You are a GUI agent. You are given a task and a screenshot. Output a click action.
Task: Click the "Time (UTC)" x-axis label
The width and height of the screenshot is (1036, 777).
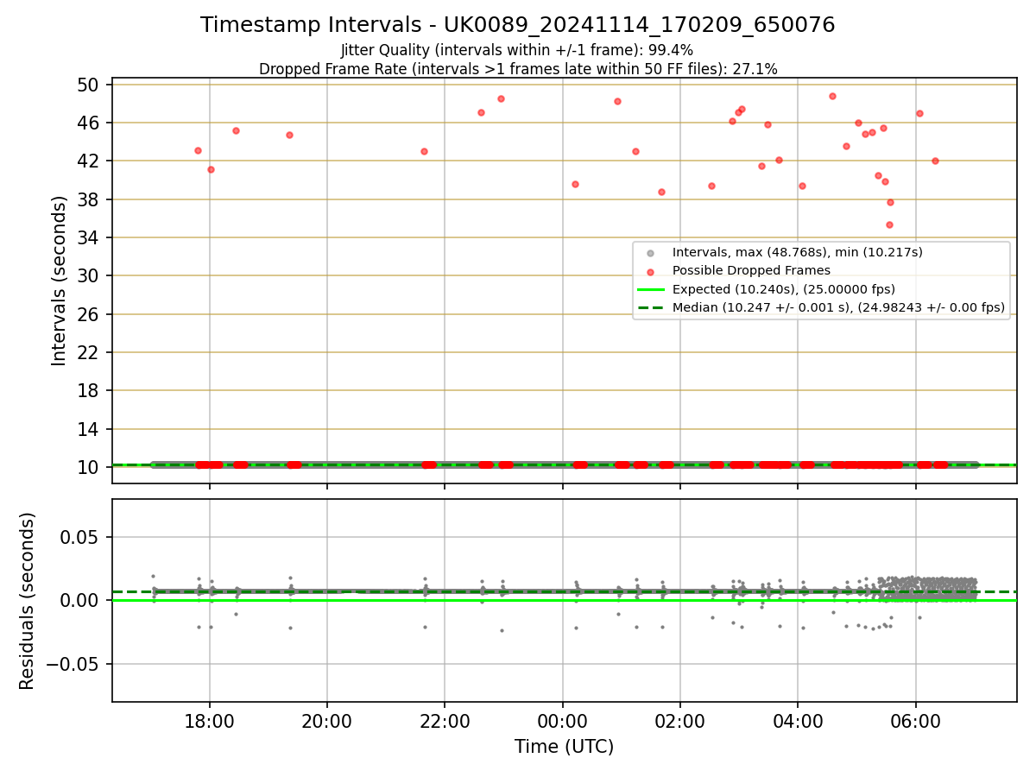[564, 747]
